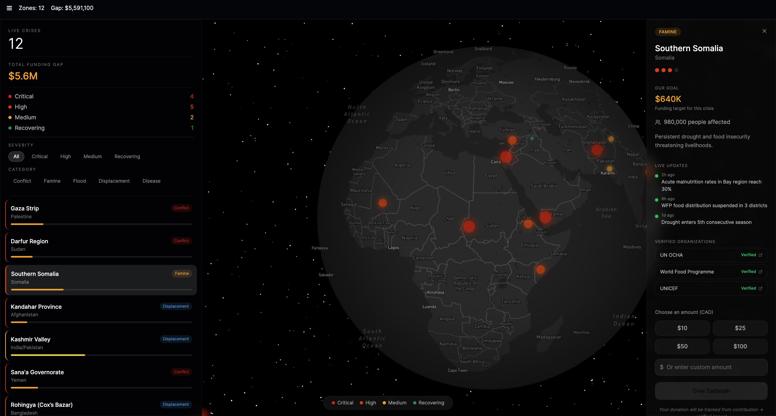The height and width of the screenshot is (416, 776).
Task: Open UN OCHA external link icon
Action: (760, 255)
